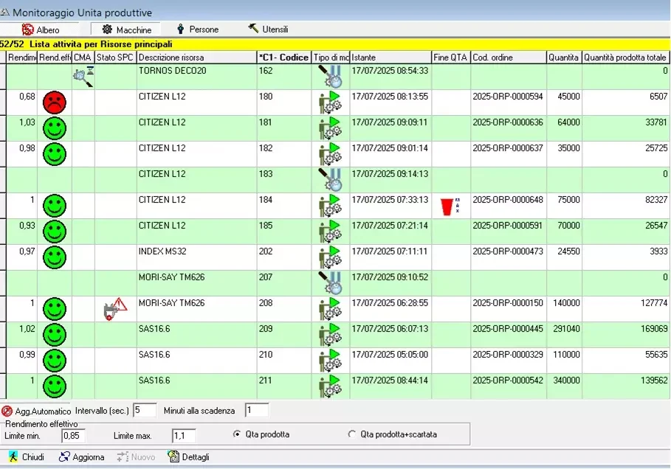Click the green smiley in row 184
Image resolution: width=671 pixels, height=469 pixels.
pos(55,206)
